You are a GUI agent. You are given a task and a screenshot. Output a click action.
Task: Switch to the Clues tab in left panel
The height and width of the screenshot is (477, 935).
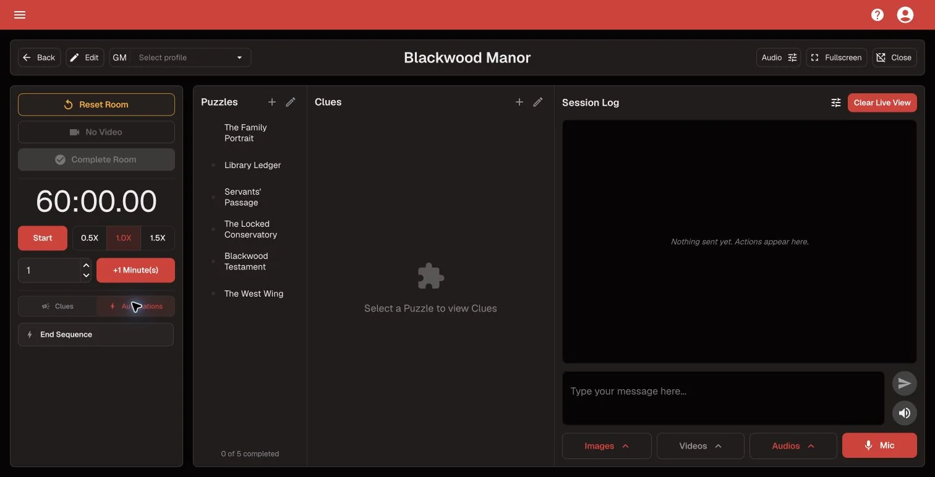click(58, 306)
